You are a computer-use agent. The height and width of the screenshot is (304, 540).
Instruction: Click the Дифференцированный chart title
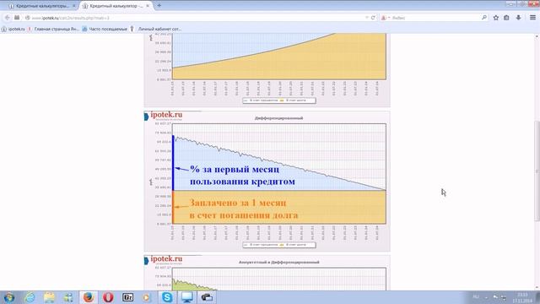point(279,118)
